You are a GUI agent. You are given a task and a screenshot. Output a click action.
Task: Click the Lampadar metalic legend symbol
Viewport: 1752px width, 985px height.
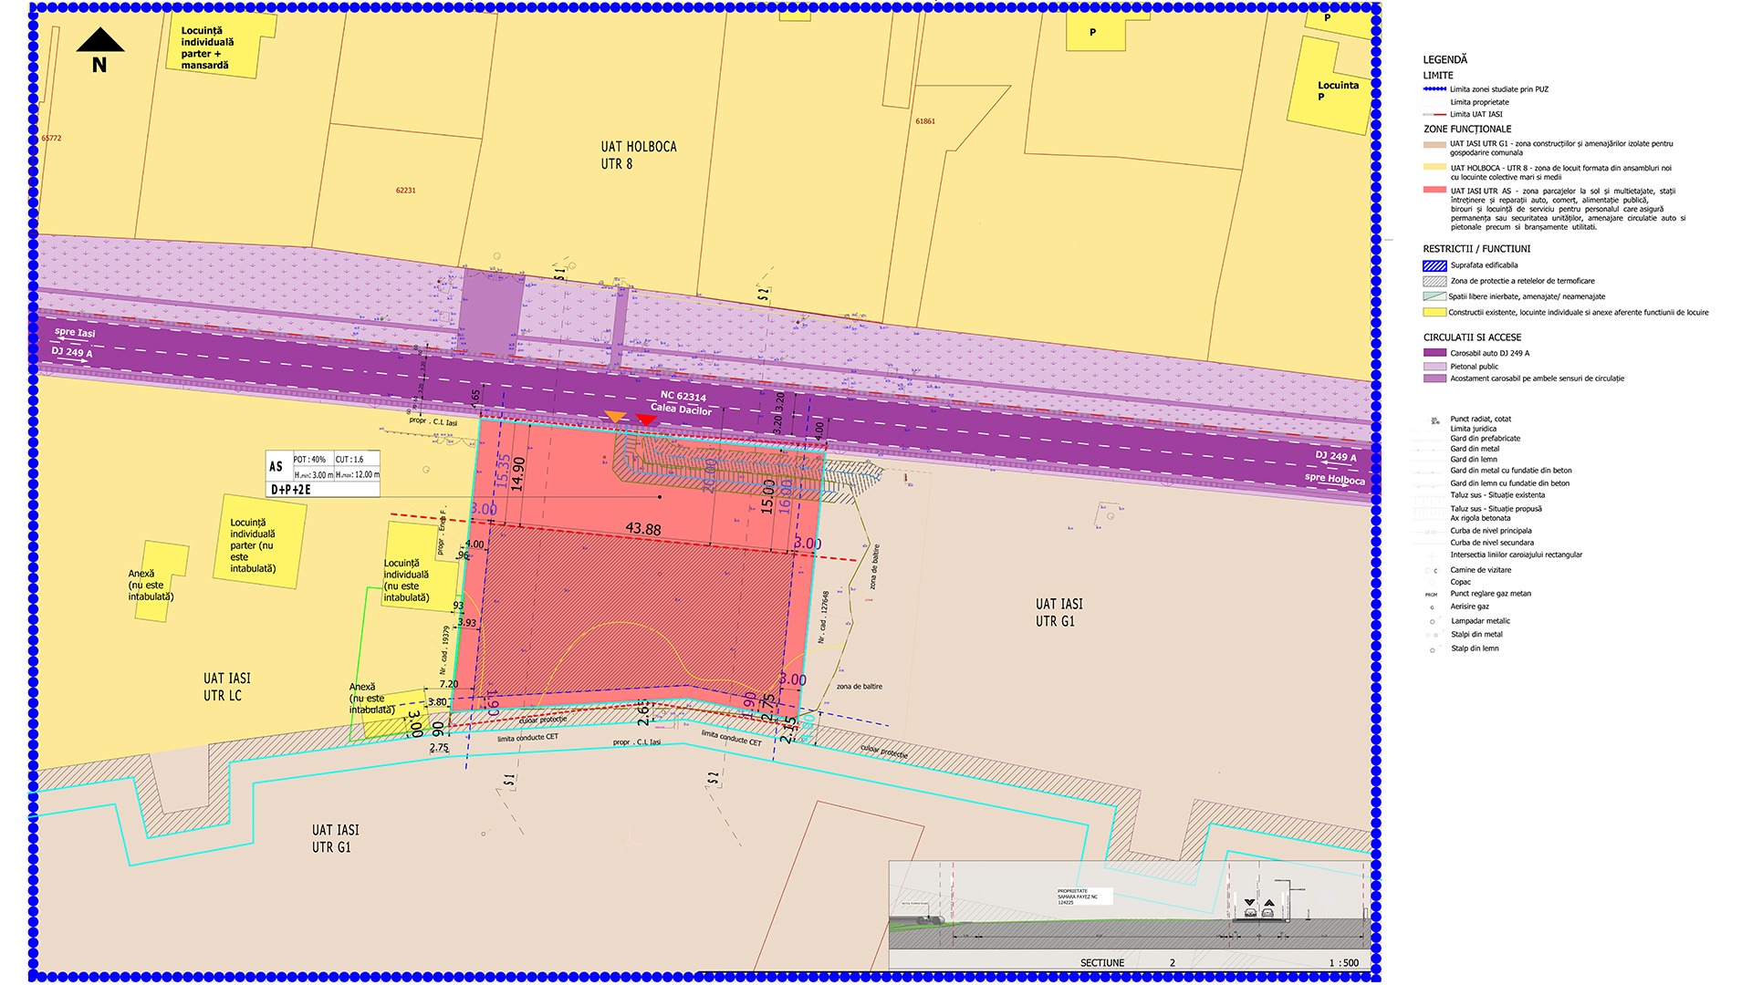coord(1433,622)
